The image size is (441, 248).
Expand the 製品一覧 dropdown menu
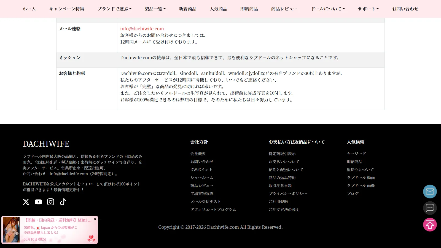point(155,9)
